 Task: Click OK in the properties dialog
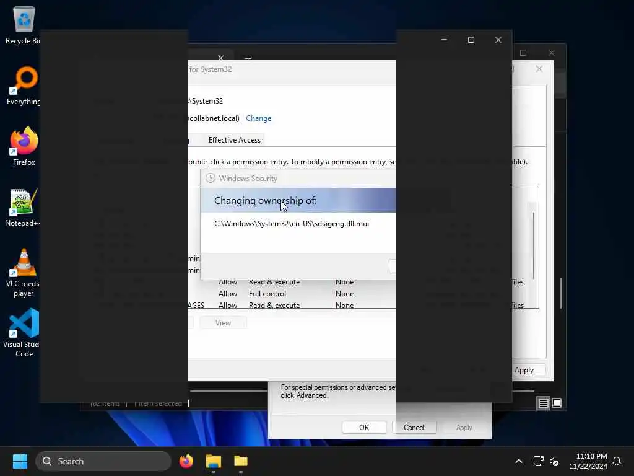(364, 428)
